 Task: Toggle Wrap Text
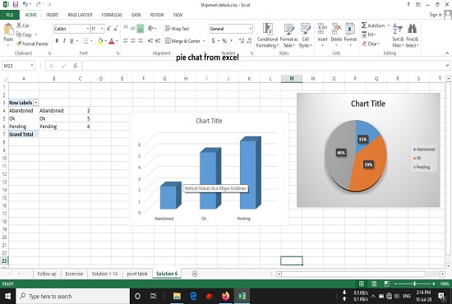coord(177,29)
